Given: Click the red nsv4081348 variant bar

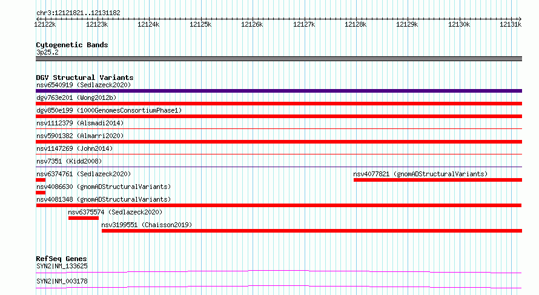Looking at the screenshot, I should pyautogui.click(x=279, y=205).
